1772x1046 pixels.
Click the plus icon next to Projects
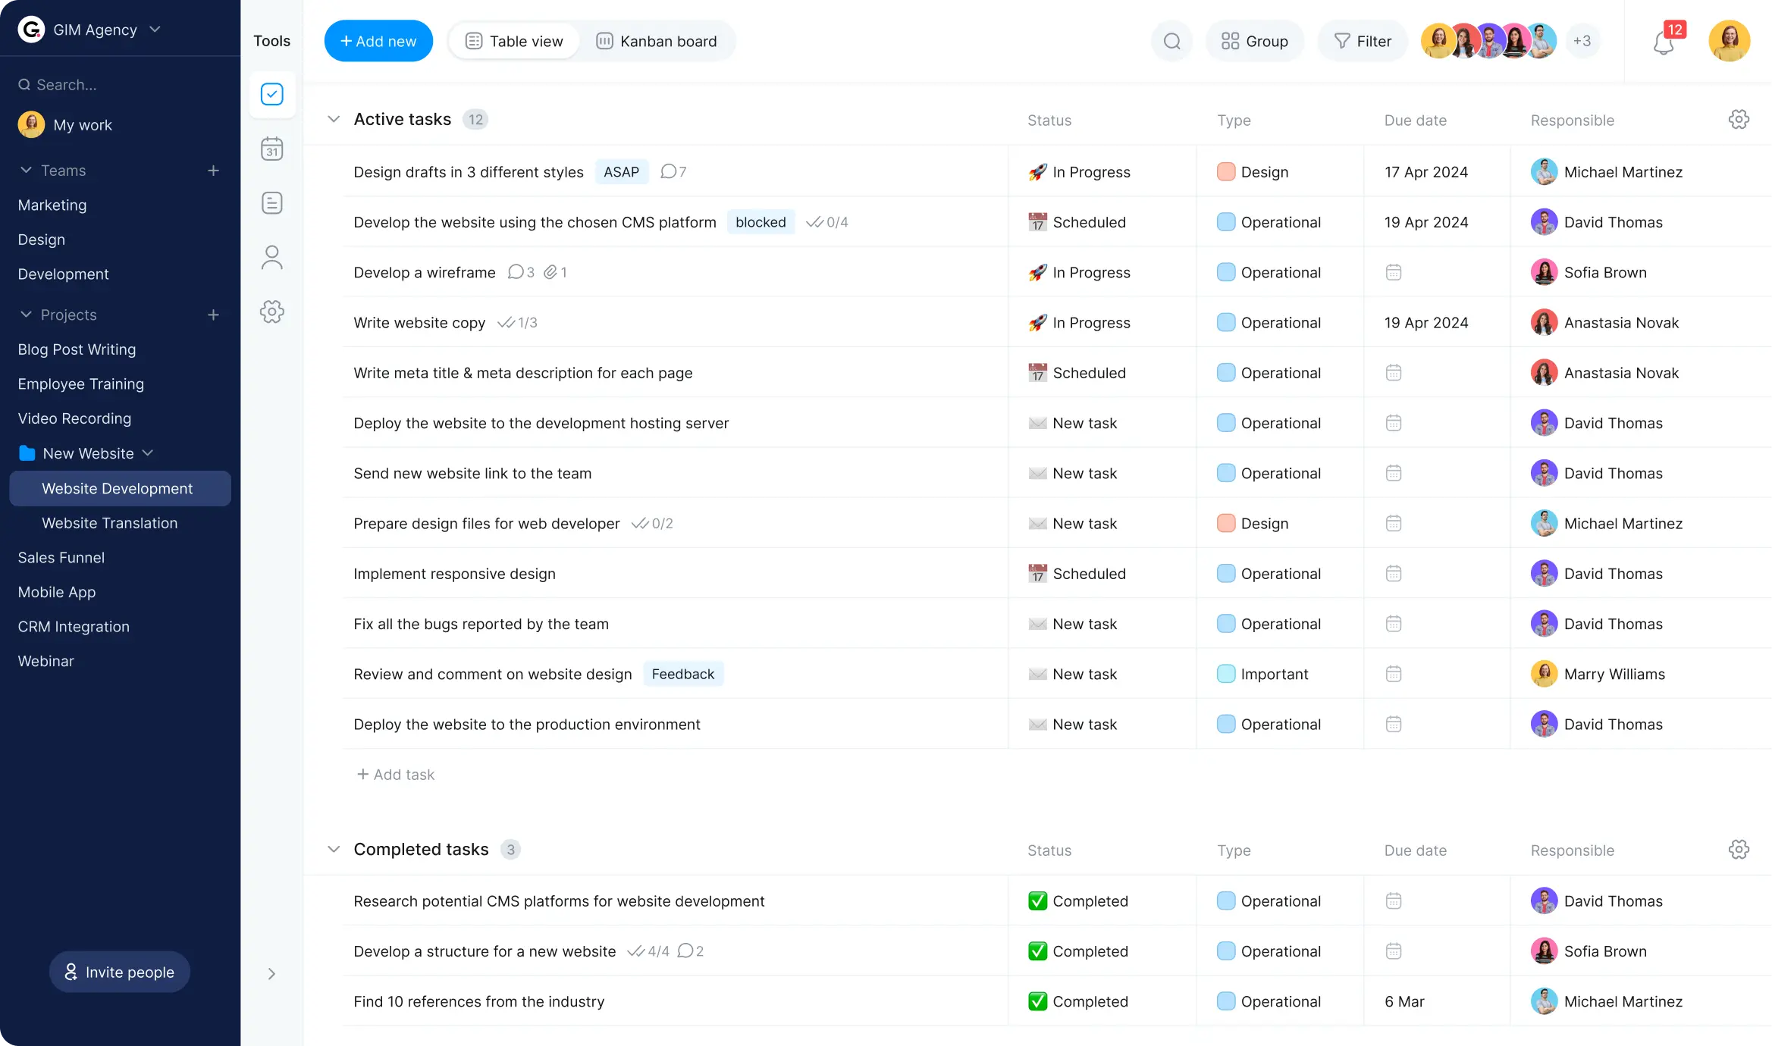coord(213,315)
